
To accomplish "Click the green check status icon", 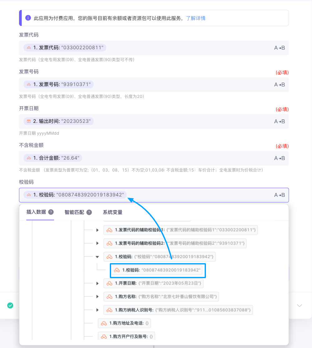I will (10, 305).
